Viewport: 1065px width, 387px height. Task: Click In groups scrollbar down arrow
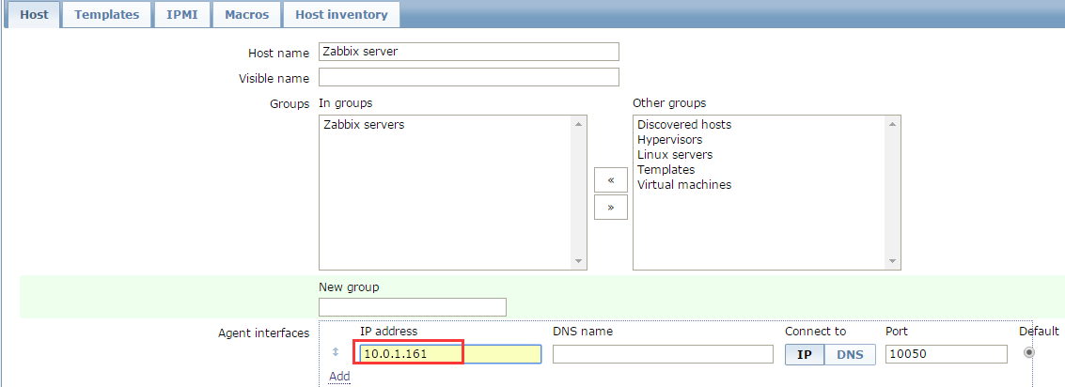(x=578, y=261)
